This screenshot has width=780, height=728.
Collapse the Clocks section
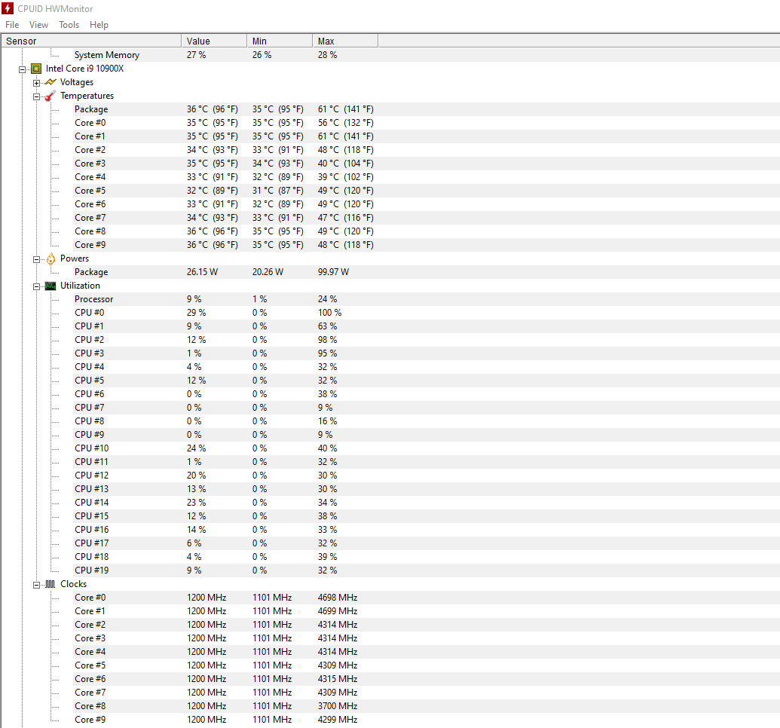(x=36, y=585)
